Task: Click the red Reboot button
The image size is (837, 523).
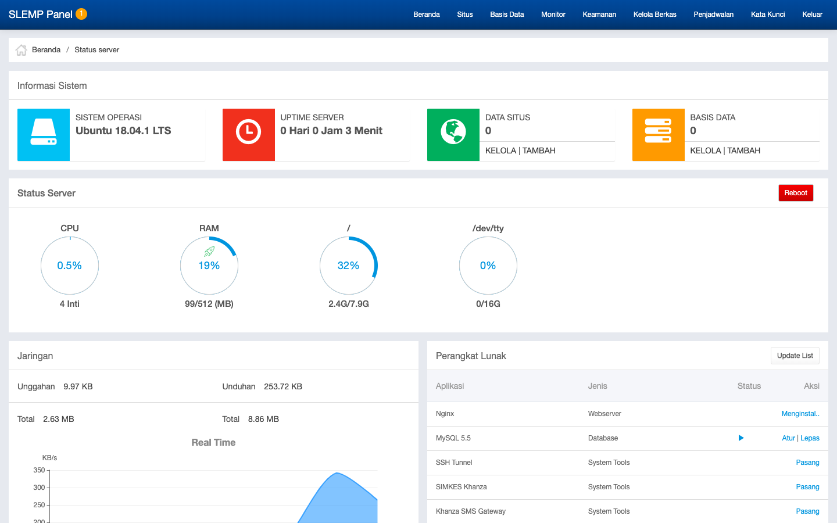Action: point(796,193)
